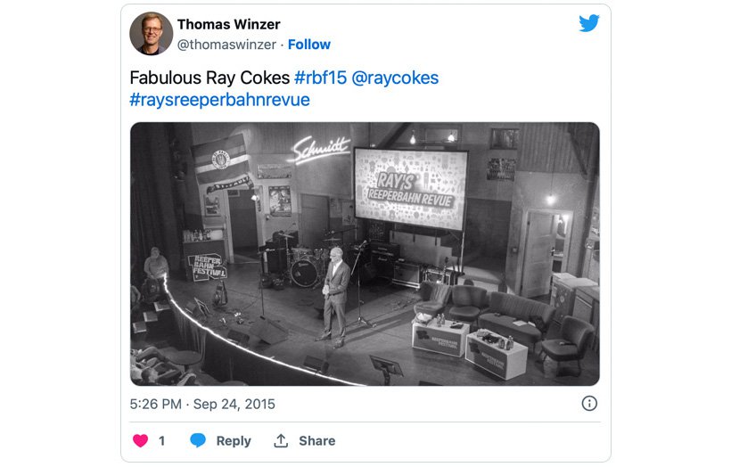Click the blue reply speech bubble icon
This screenshot has height=467, width=731.
pos(198,440)
